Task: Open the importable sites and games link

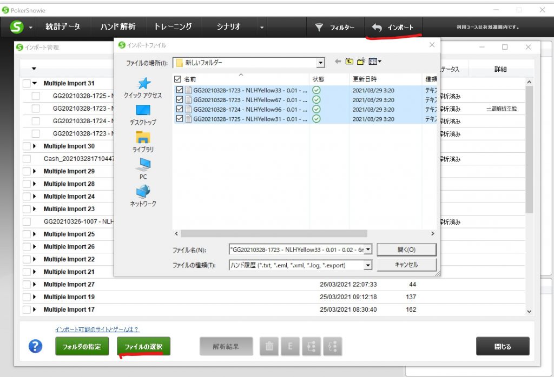Action: (x=97, y=329)
